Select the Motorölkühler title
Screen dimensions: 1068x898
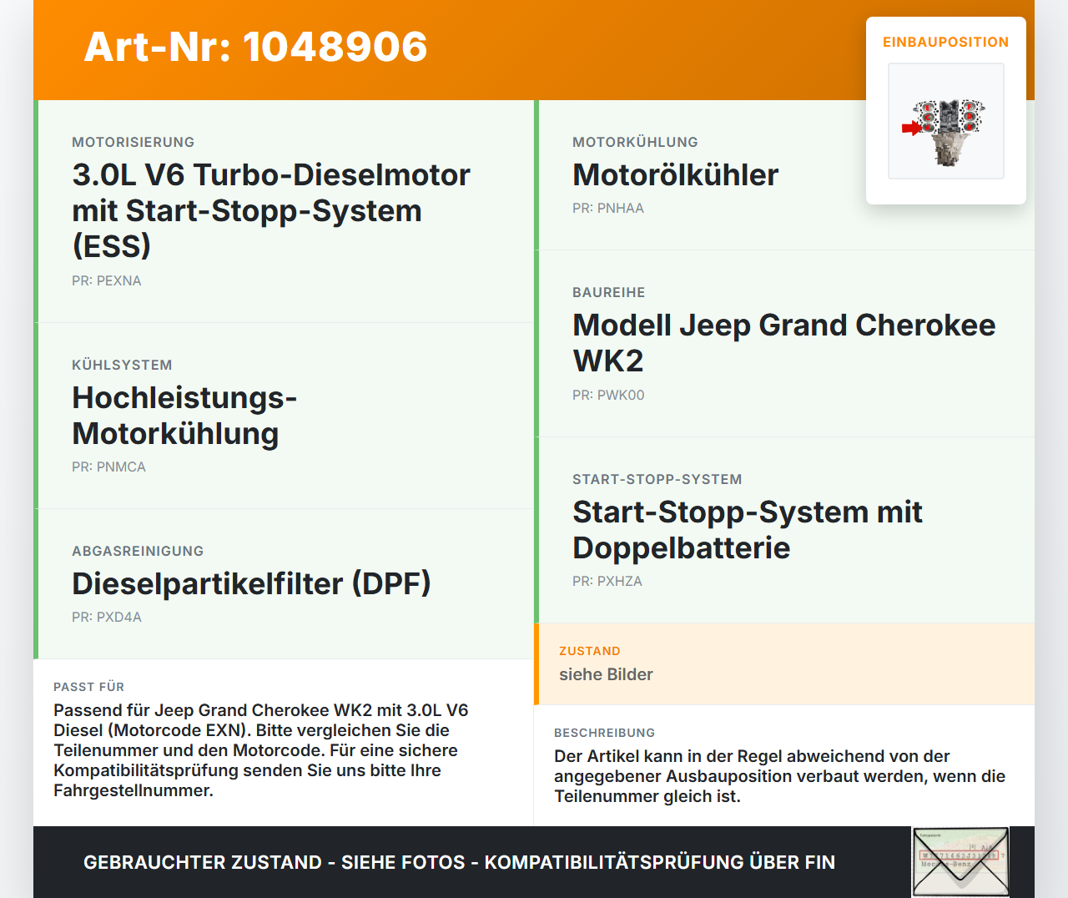[675, 174]
